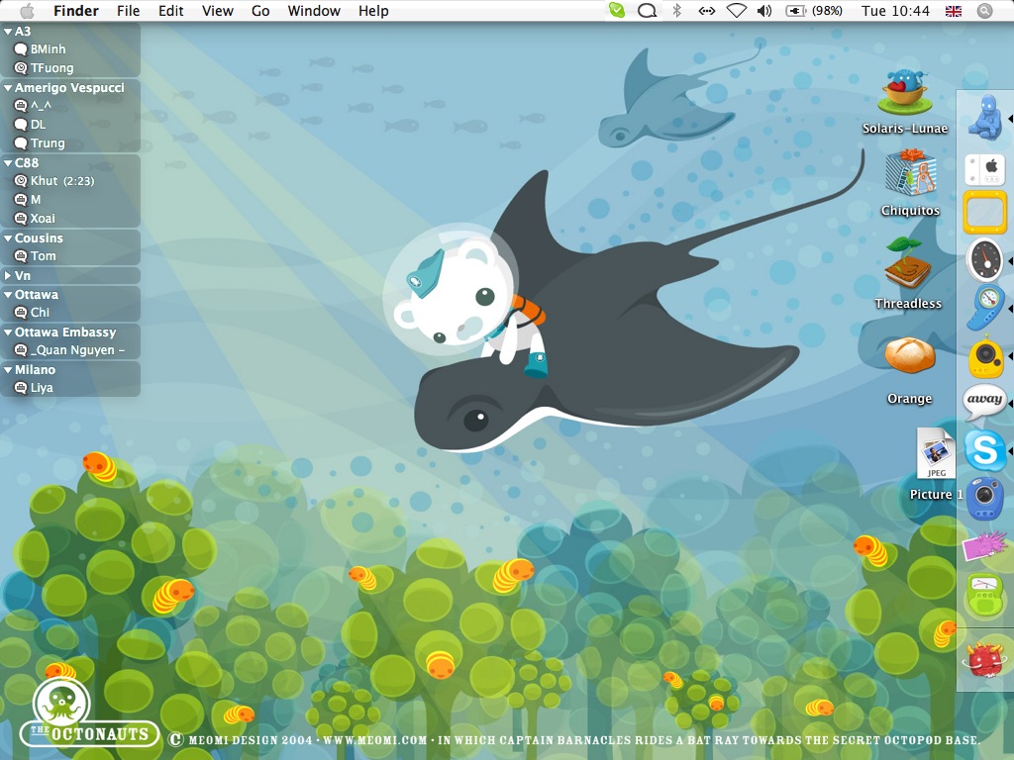Click the blue timer gauge dock icon
Image resolution: width=1014 pixels, height=760 pixels.
pos(985,308)
